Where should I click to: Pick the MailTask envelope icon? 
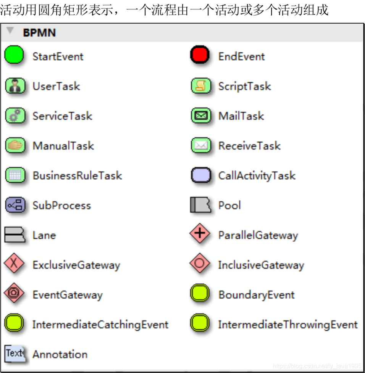201,116
